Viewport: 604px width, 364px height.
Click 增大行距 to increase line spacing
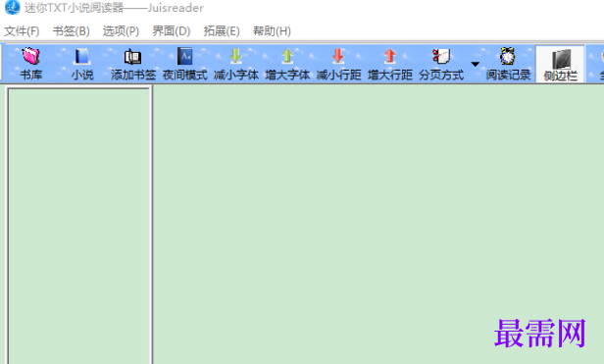[389, 64]
